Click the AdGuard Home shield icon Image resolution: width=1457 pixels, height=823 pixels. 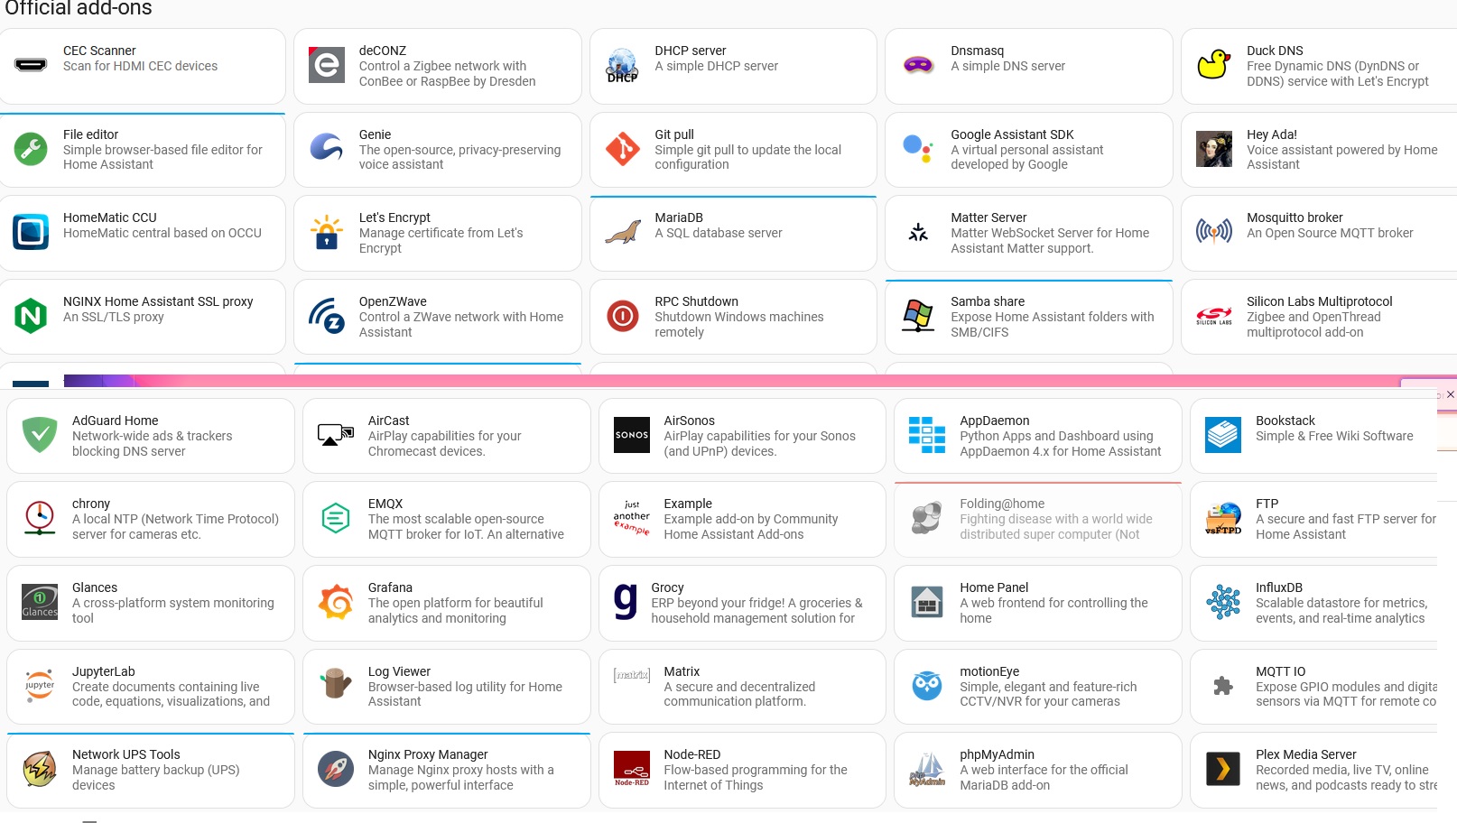[40, 435]
